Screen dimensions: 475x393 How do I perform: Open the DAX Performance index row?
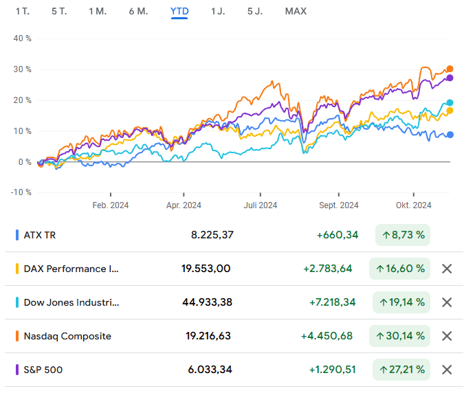[x=234, y=269]
